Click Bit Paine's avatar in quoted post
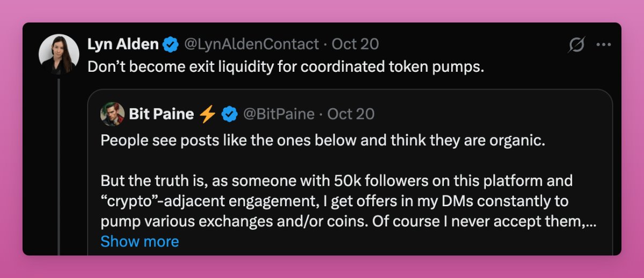The image size is (644, 278). point(112,114)
